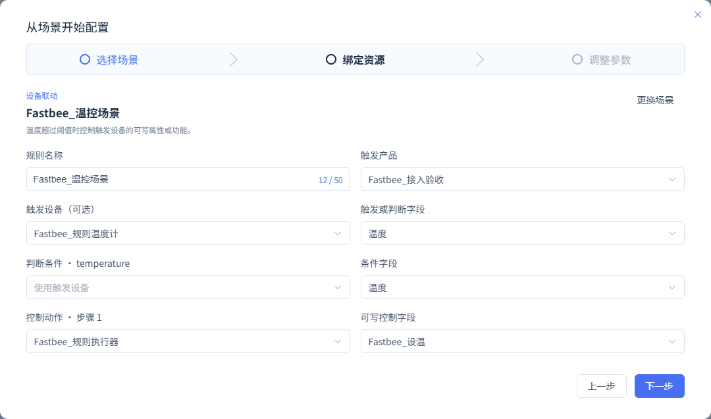Viewport: 711px width, 419px height.
Task: Click the 上一步 button
Action: [x=601, y=386]
